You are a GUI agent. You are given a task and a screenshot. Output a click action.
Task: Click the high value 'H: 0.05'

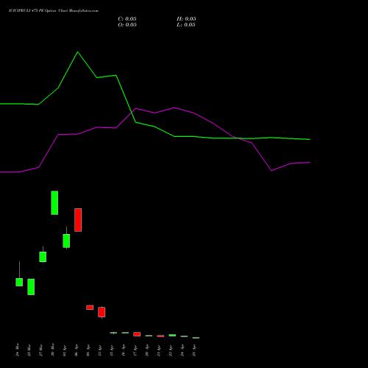(x=186, y=19)
